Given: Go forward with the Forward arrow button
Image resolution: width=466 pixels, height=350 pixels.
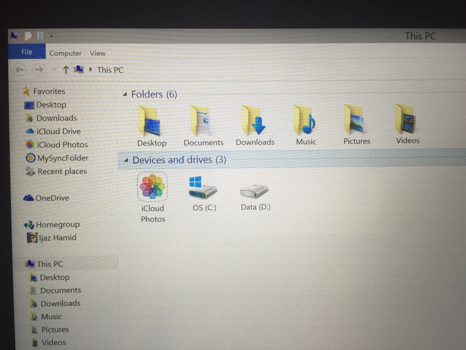Looking at the screenshot, I should 39,70.
